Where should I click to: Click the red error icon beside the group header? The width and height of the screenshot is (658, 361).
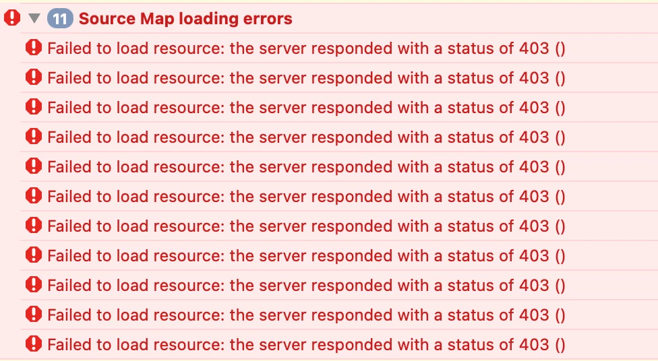12,18
